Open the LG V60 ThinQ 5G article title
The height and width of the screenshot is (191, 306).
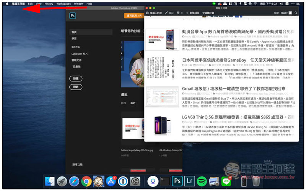point(238,117)
